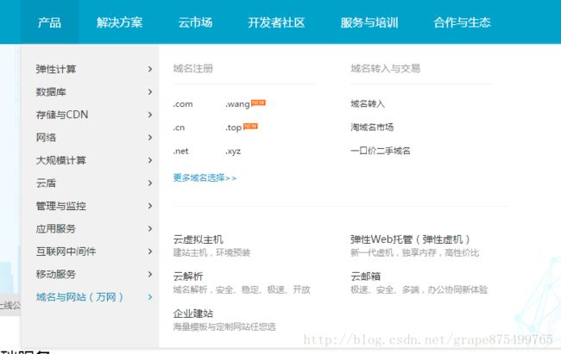The width and height of the screenshot is (561, 354).
Task: Expand the chevron next to 大规模计算
Action: coord(150,160)
